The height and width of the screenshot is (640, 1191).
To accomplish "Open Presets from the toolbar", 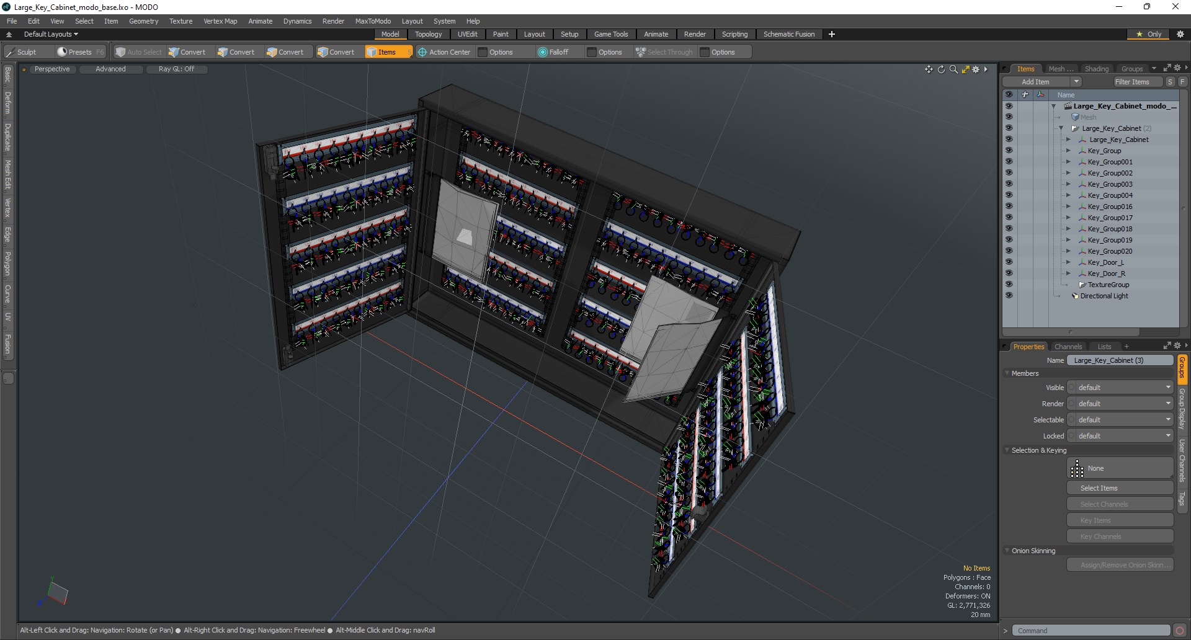I will (x=80, y=52).
